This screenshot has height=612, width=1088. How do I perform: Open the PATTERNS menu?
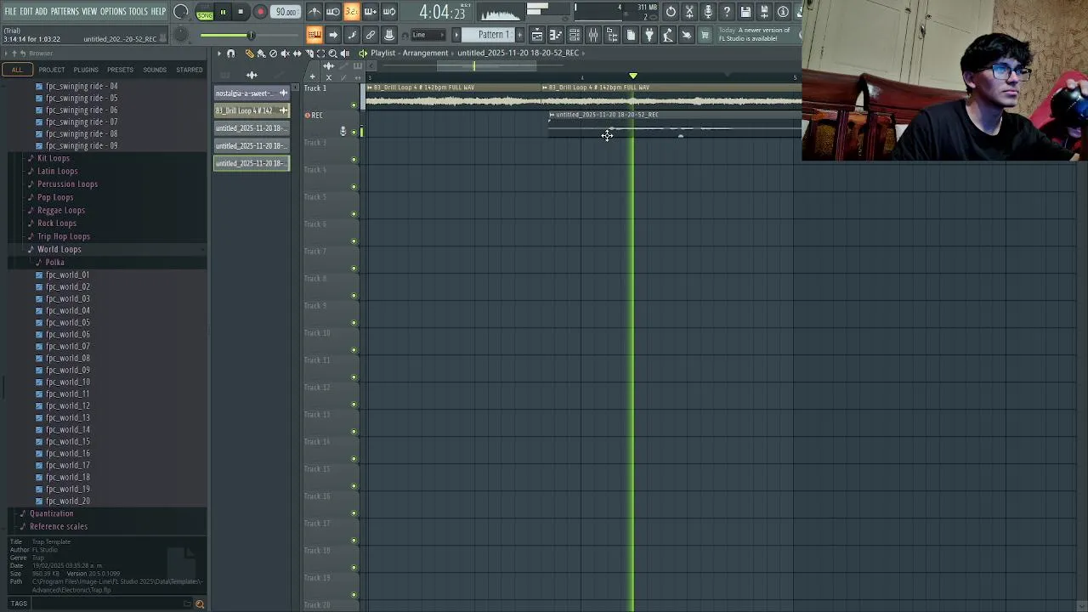[65, 11]
